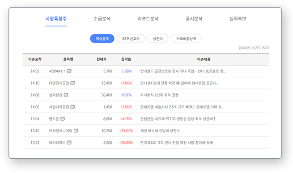Click the 등락률 column header
293x173 pixels.
(126, 59)
